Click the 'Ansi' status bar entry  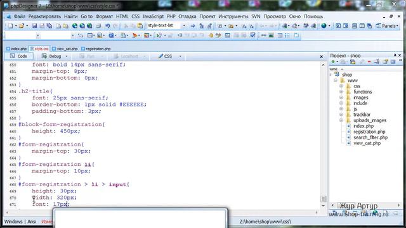pos(32,222)
